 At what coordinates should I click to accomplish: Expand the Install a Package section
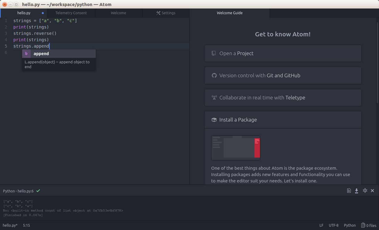283,119
